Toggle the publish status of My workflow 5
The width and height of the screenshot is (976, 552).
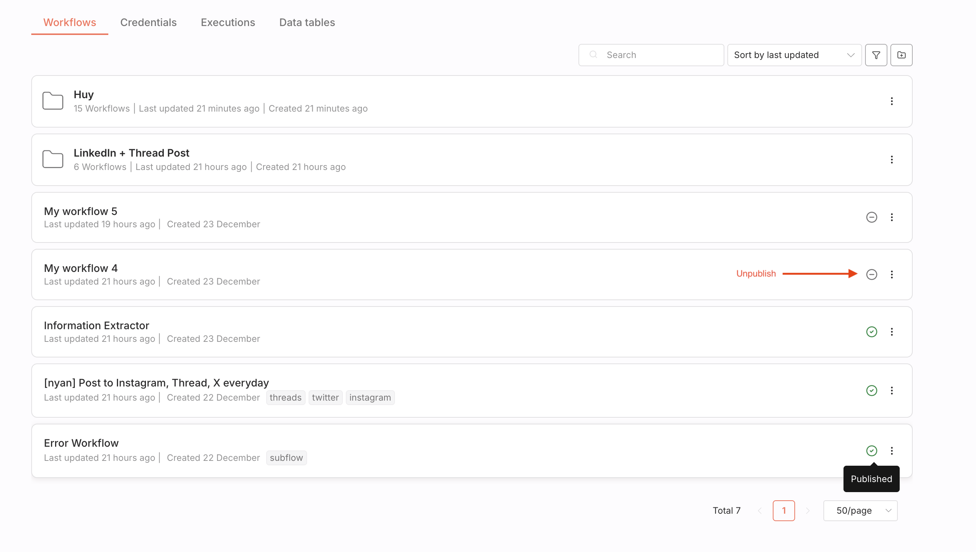[871, 217]
